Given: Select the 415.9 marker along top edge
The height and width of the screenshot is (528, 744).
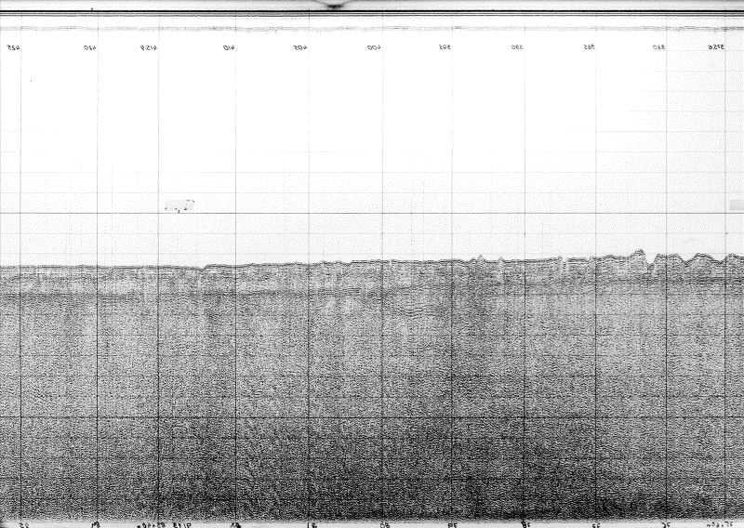Looking at the screenshot, I should pos(148,46).
